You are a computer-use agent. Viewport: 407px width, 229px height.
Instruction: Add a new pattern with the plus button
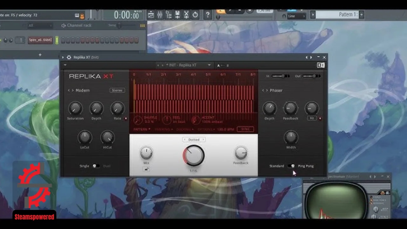[361, 15]
